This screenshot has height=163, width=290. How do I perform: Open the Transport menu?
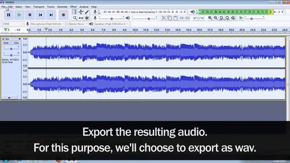coord(39,7)
